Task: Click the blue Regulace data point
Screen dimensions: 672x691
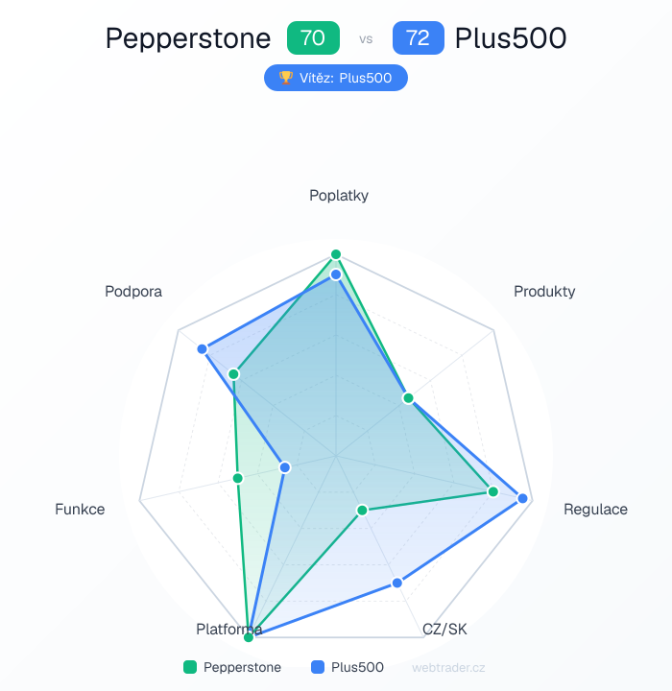Action: (x=523, y=498)
